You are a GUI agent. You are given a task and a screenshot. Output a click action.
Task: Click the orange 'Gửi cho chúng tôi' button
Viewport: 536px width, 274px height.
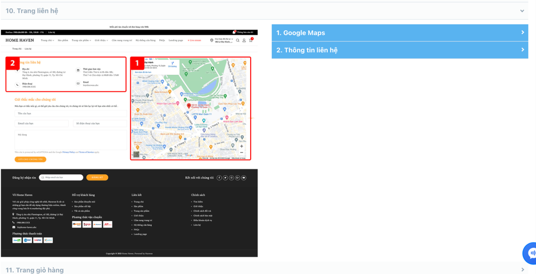(x=30, y=159)
